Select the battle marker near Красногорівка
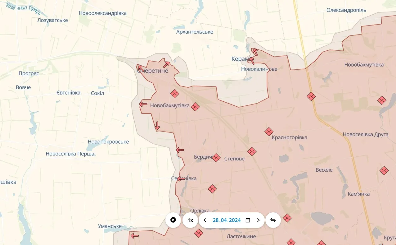Viewport: 396px width, 245px height. pos(269,132)
